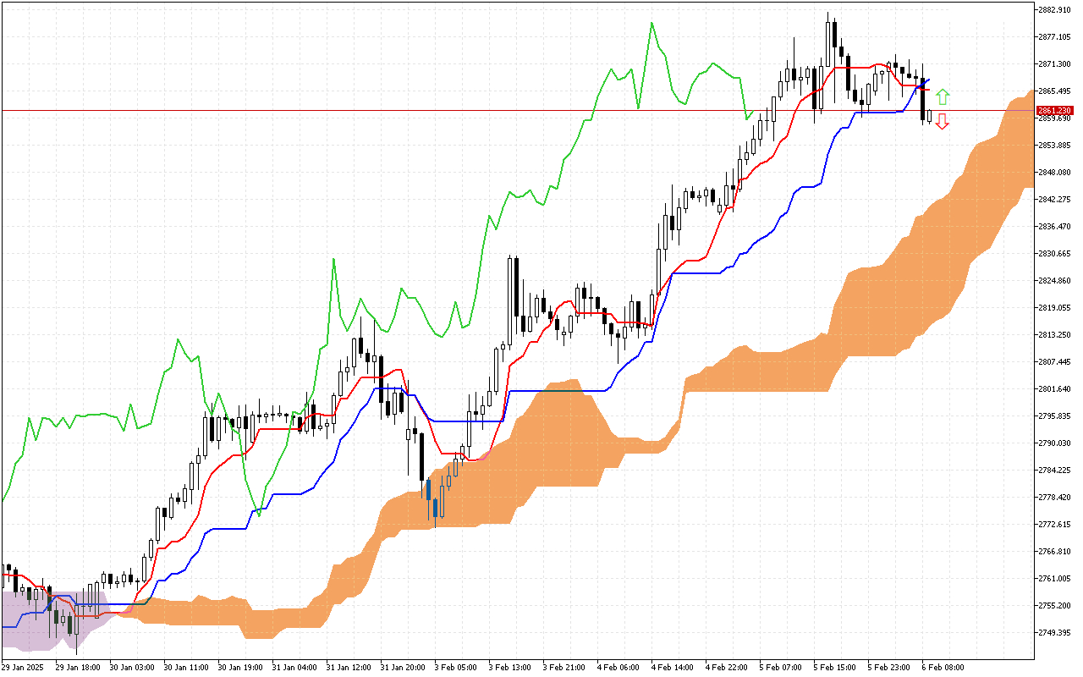The image size is (1083, 677).
Task: Pick the 2772.615 price scale label
Action: 1054,524
